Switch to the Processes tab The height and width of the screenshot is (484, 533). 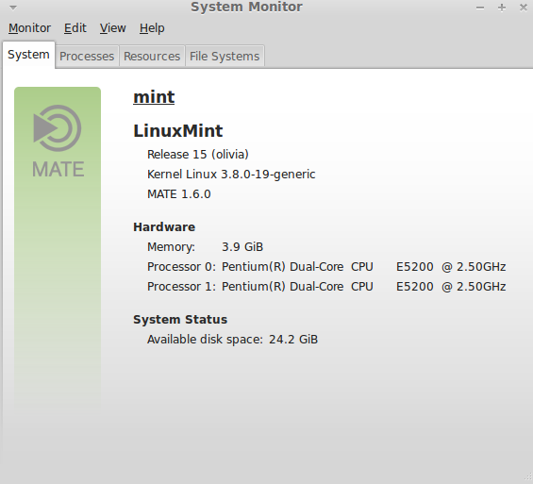pyautogui.click(x=87, y=56)
